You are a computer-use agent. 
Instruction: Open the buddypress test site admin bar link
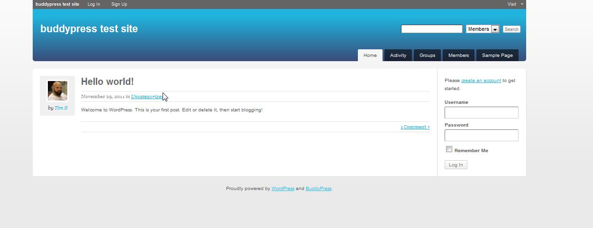click(x=57, y=4)
